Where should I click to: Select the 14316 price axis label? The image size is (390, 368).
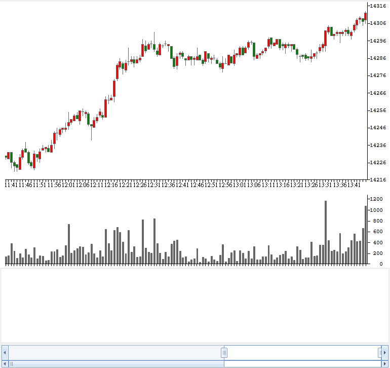tap(378, 6)
